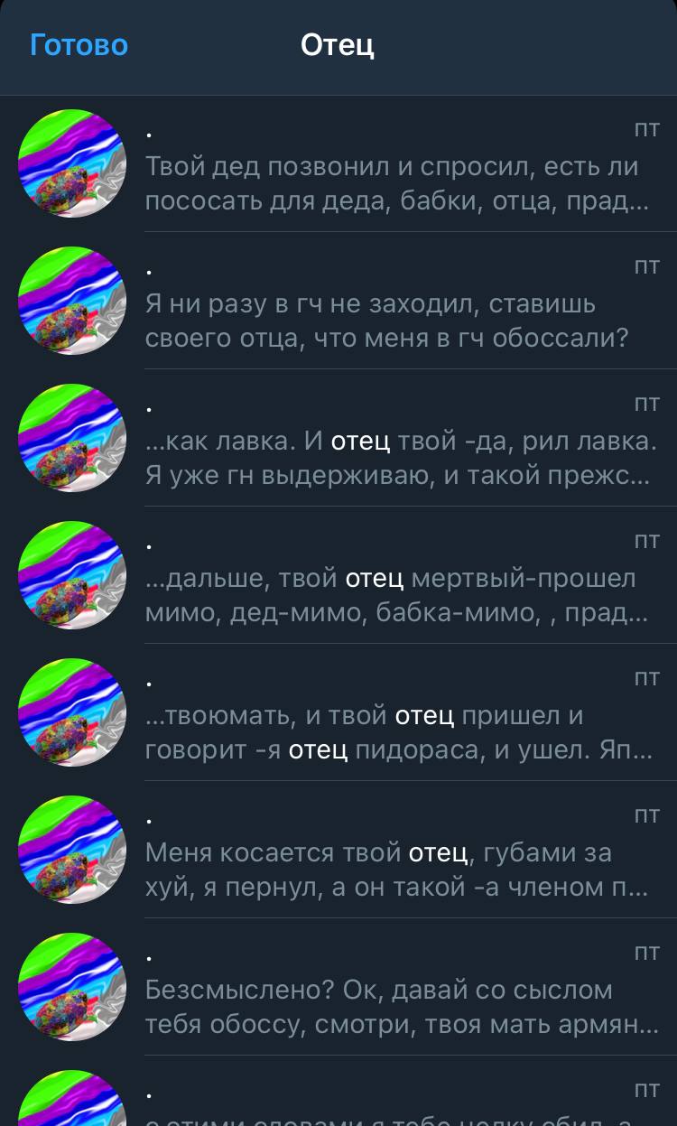Tap the avatar beside 'дальше, твой отец'
This screenshot has height=1126, width=677.
(x=72, y=575)
